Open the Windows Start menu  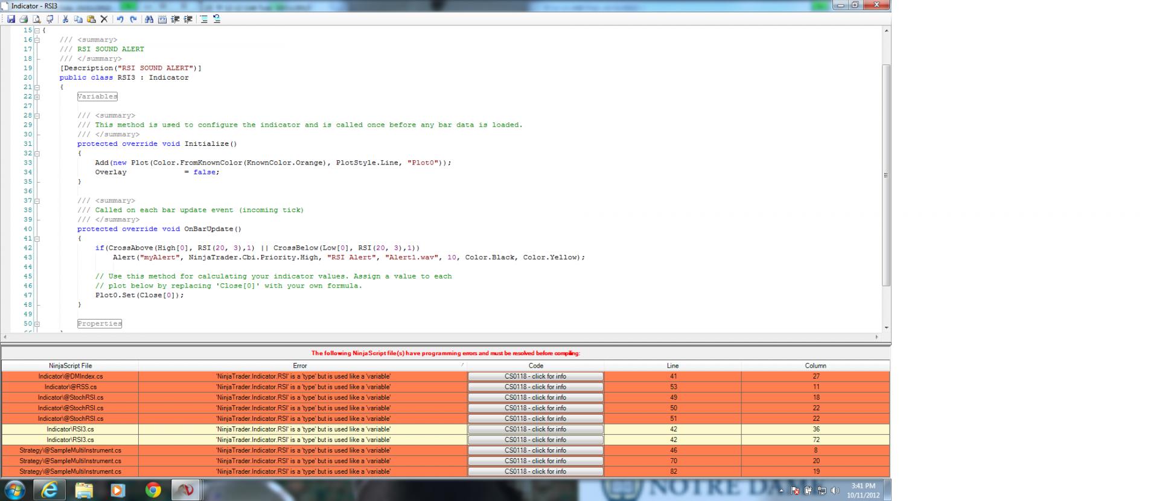click(x=14, y=490)
